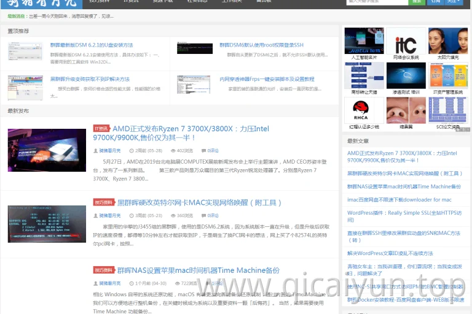Viewport: 472px width, 314px height.
Task: Open the Kali dragon 渗透测试 ad thumbnail
Action: coord(406,75)
